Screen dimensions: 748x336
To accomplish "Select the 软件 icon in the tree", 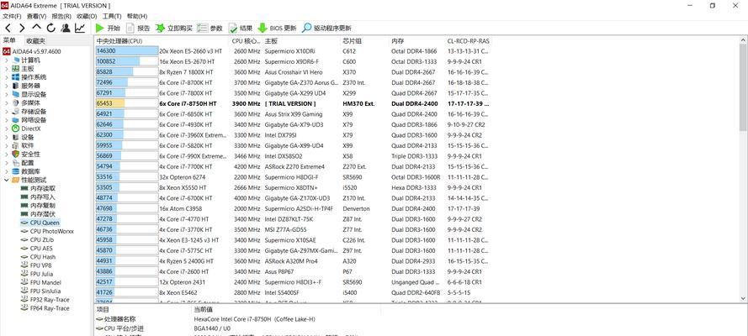I will (16, 145).
